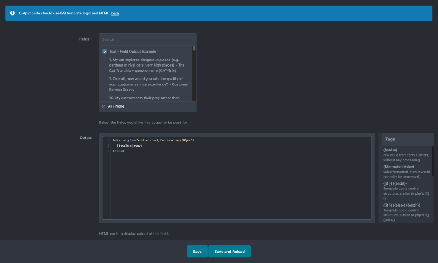
Task: Insert the {{if }} {{endif}} tag
Action: coord(395,183)
